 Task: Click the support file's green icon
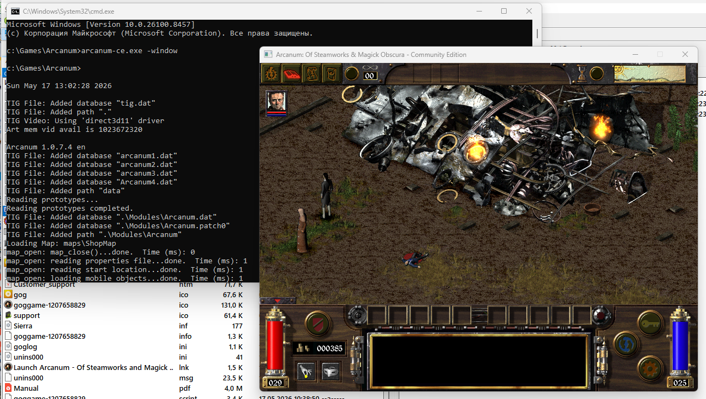[x=8, y=315]
